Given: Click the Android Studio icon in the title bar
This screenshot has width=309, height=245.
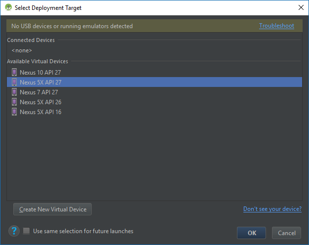Looking at the screenshot, I should point(8,8).
